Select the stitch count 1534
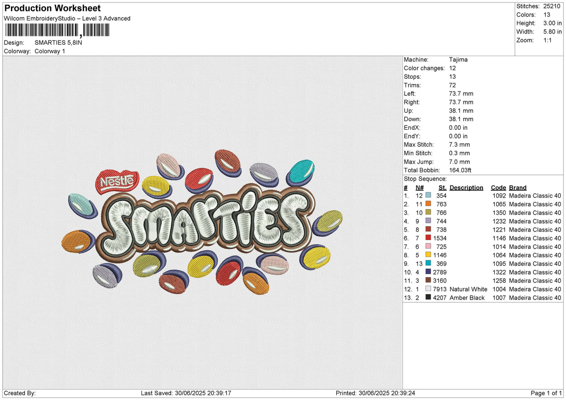566x400 pixels. point(440,238)
